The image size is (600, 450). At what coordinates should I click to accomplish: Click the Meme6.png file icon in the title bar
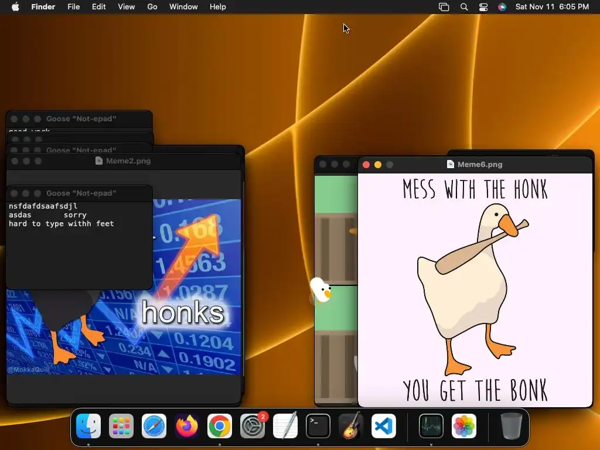click(x=451, y=164)
